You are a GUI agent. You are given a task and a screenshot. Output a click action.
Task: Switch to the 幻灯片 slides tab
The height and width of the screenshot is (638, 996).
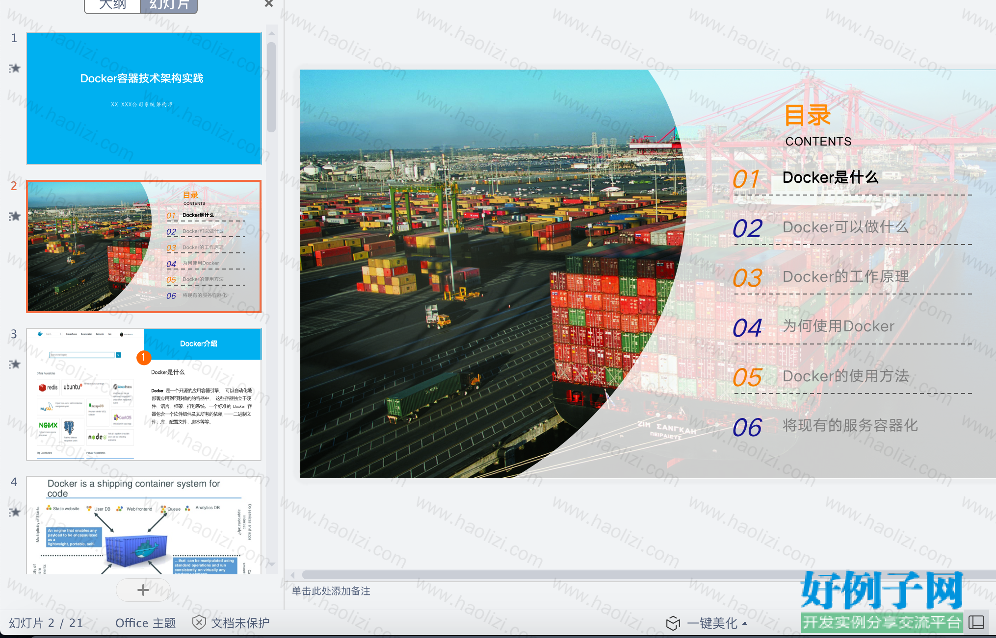pyautogui.click(x=169, y=5)
